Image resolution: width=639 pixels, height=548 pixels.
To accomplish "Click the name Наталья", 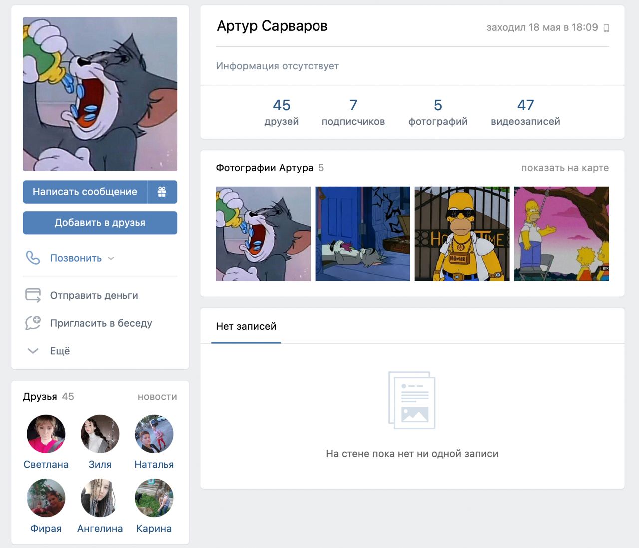I will click(x=154, y=464).
